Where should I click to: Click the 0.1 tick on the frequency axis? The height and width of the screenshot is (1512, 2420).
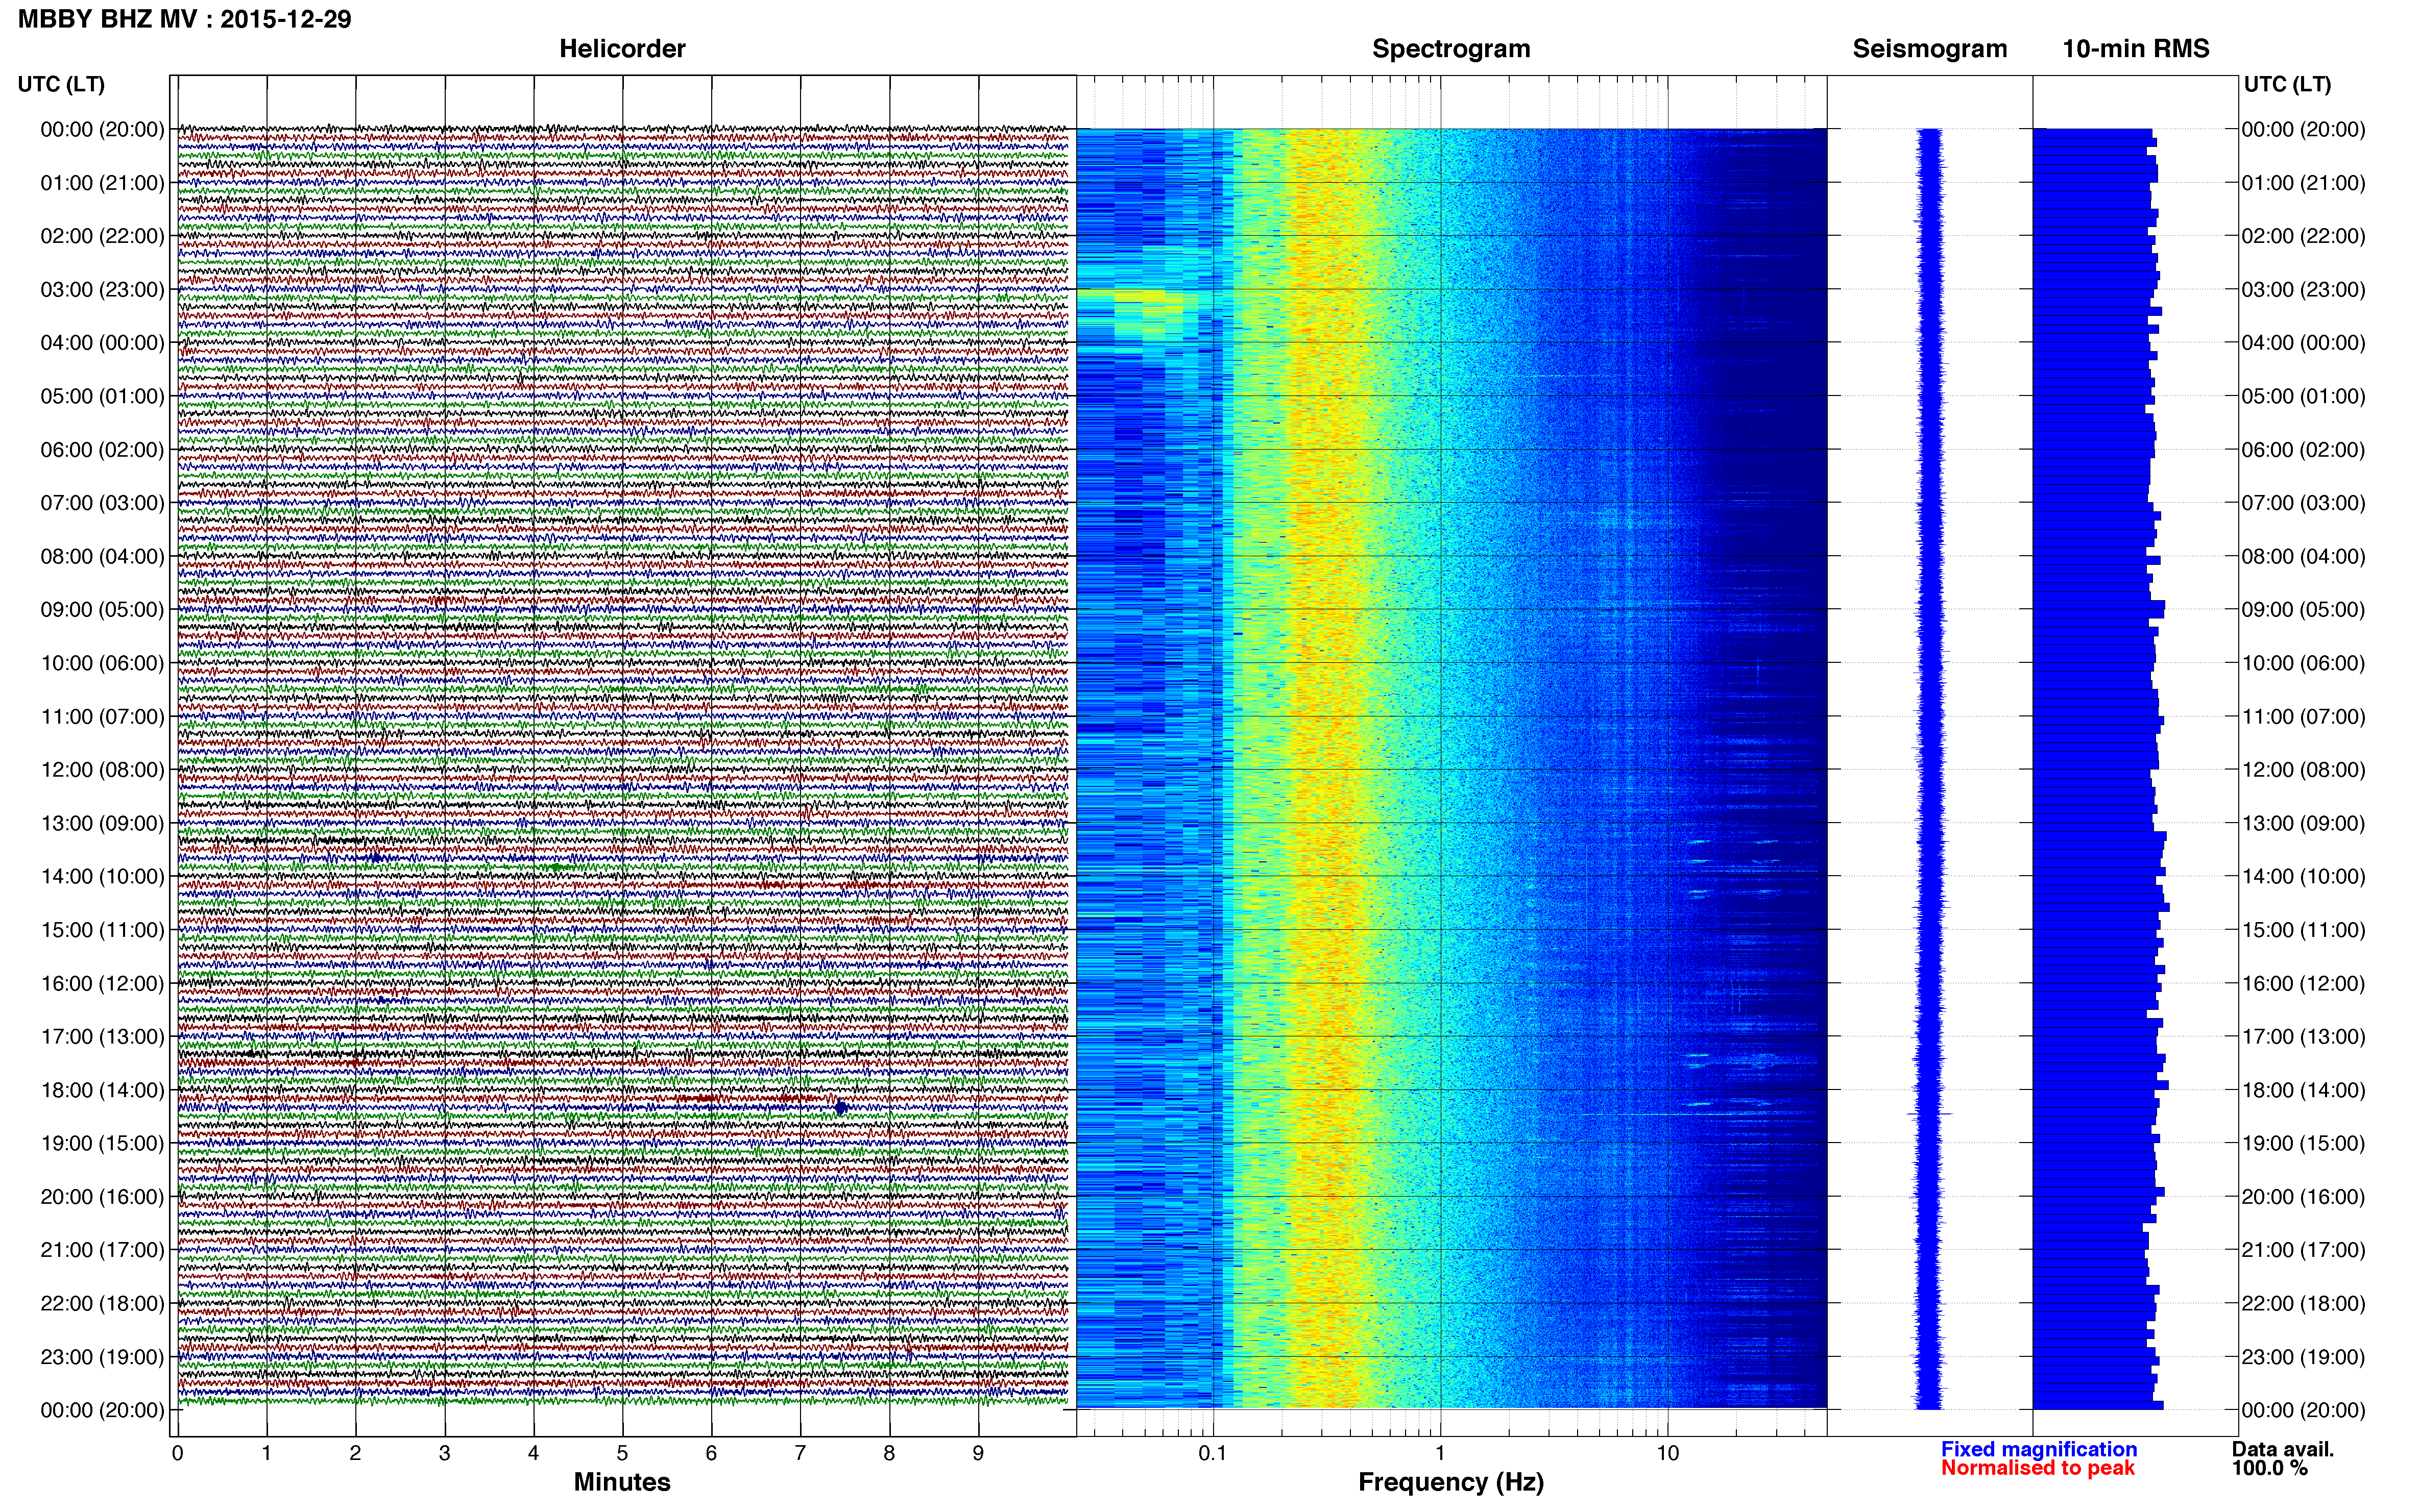[x=1213, y=1454]
